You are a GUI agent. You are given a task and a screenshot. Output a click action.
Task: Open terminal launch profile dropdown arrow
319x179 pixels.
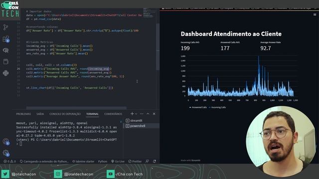[x=136, y=114]
